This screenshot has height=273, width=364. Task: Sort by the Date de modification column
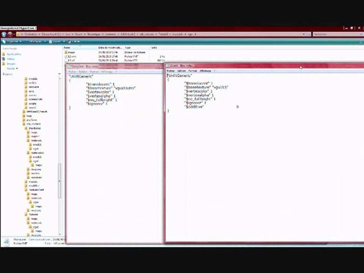110,48
